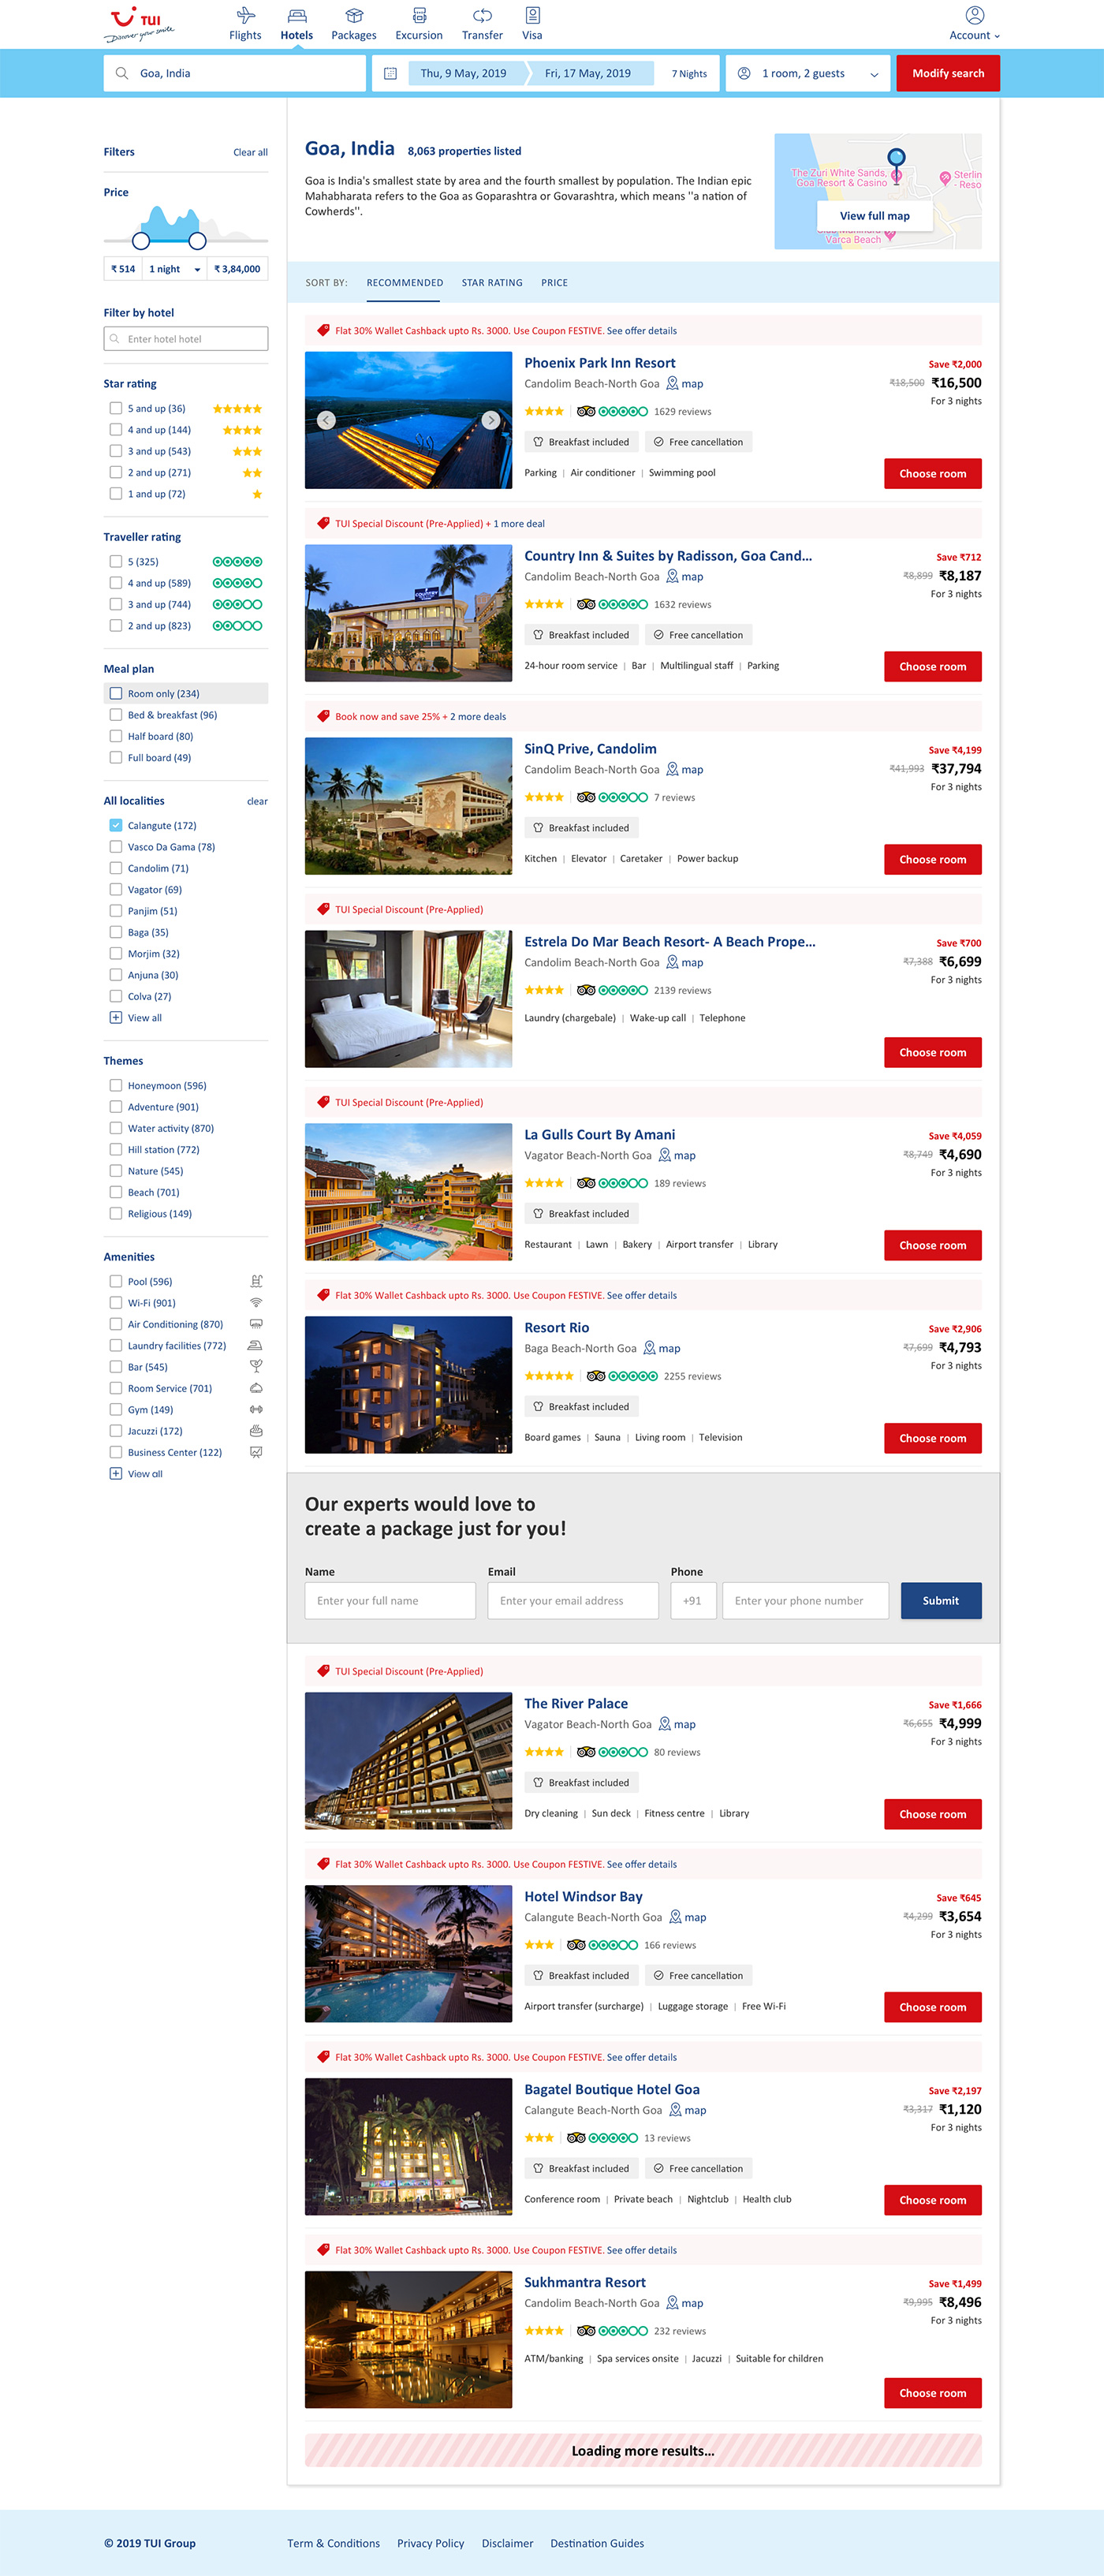Sort results by Star Rating

(492, 283)
